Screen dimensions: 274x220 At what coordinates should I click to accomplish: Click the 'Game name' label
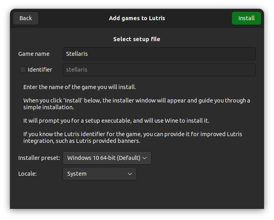pos(34,54)
